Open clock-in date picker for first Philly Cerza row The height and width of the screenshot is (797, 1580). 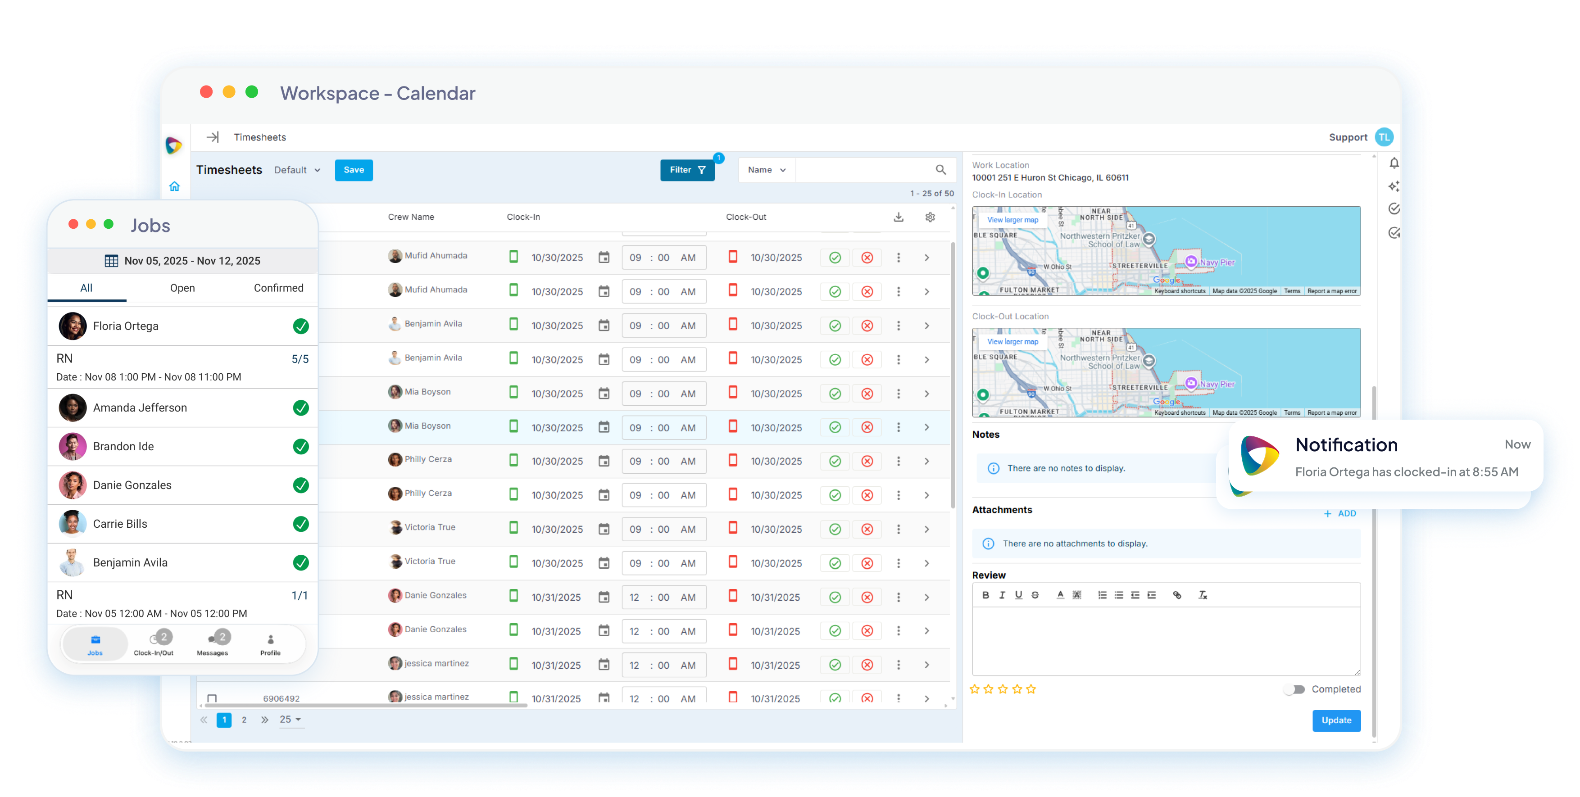[604, 461]
